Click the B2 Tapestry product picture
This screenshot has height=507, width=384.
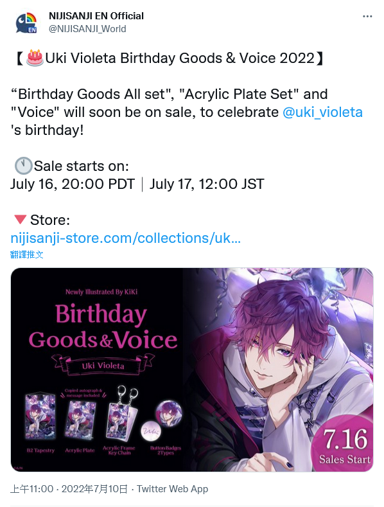click(40, 416)
